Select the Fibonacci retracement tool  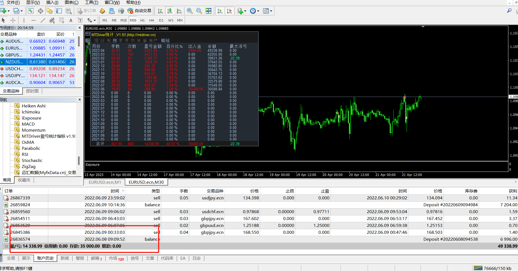[x=61, y=20]
